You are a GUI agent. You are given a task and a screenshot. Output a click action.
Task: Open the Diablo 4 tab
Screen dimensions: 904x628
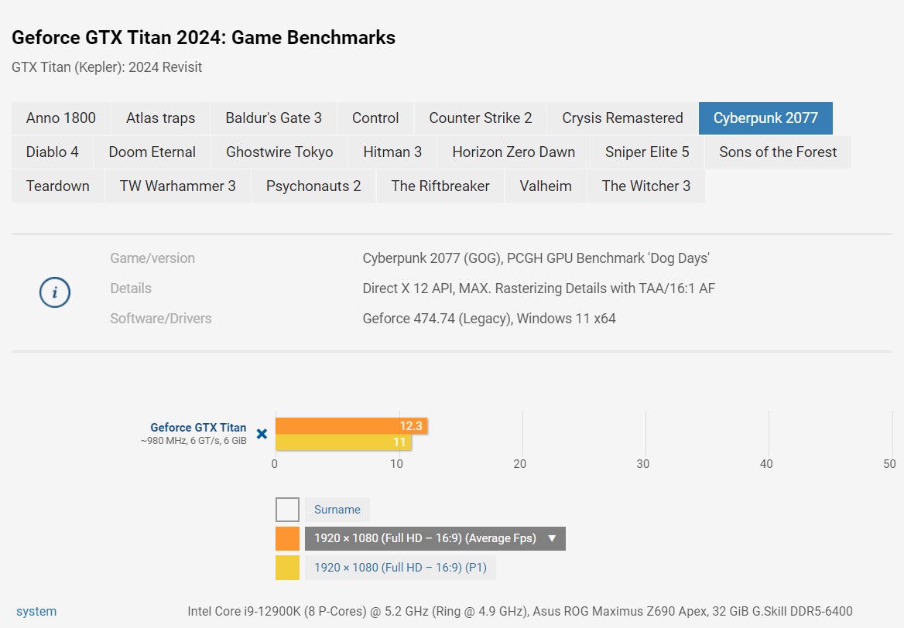tap(52, 152)
